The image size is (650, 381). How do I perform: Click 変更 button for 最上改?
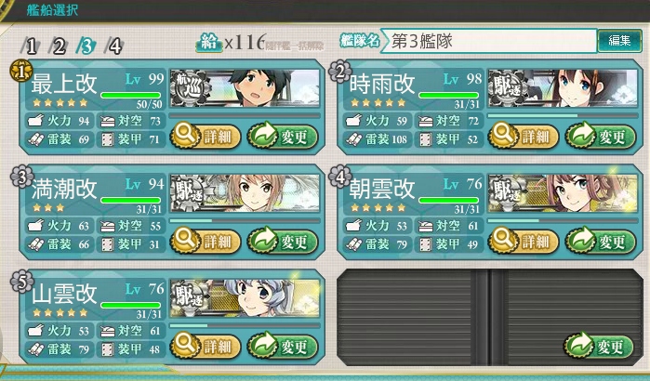283,136
